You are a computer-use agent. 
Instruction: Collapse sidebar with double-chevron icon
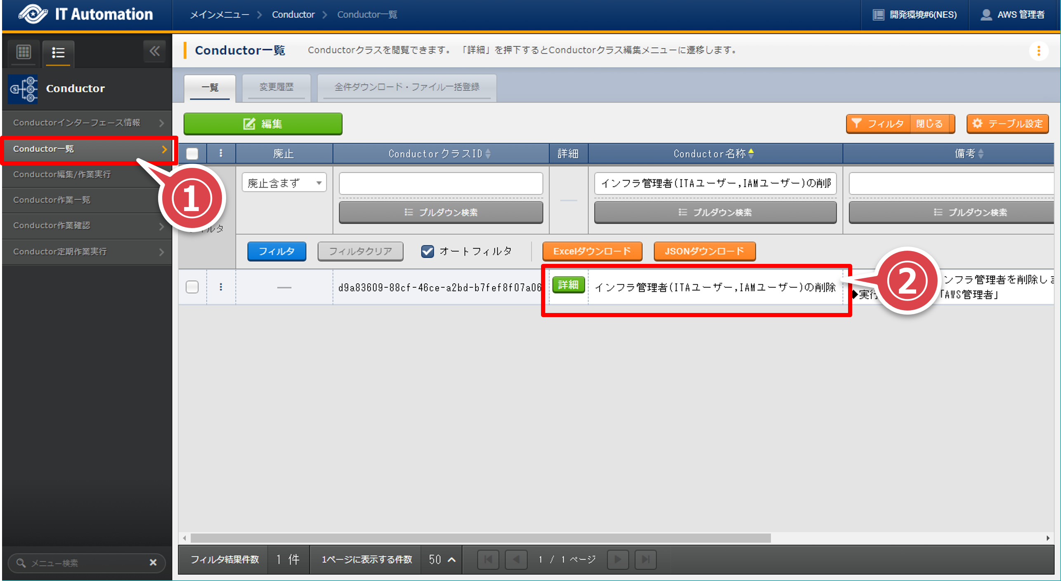[154, 52]
